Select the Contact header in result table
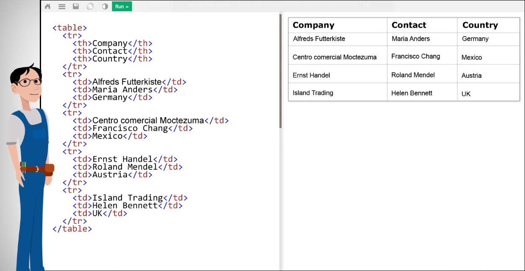 coord(409,25)
